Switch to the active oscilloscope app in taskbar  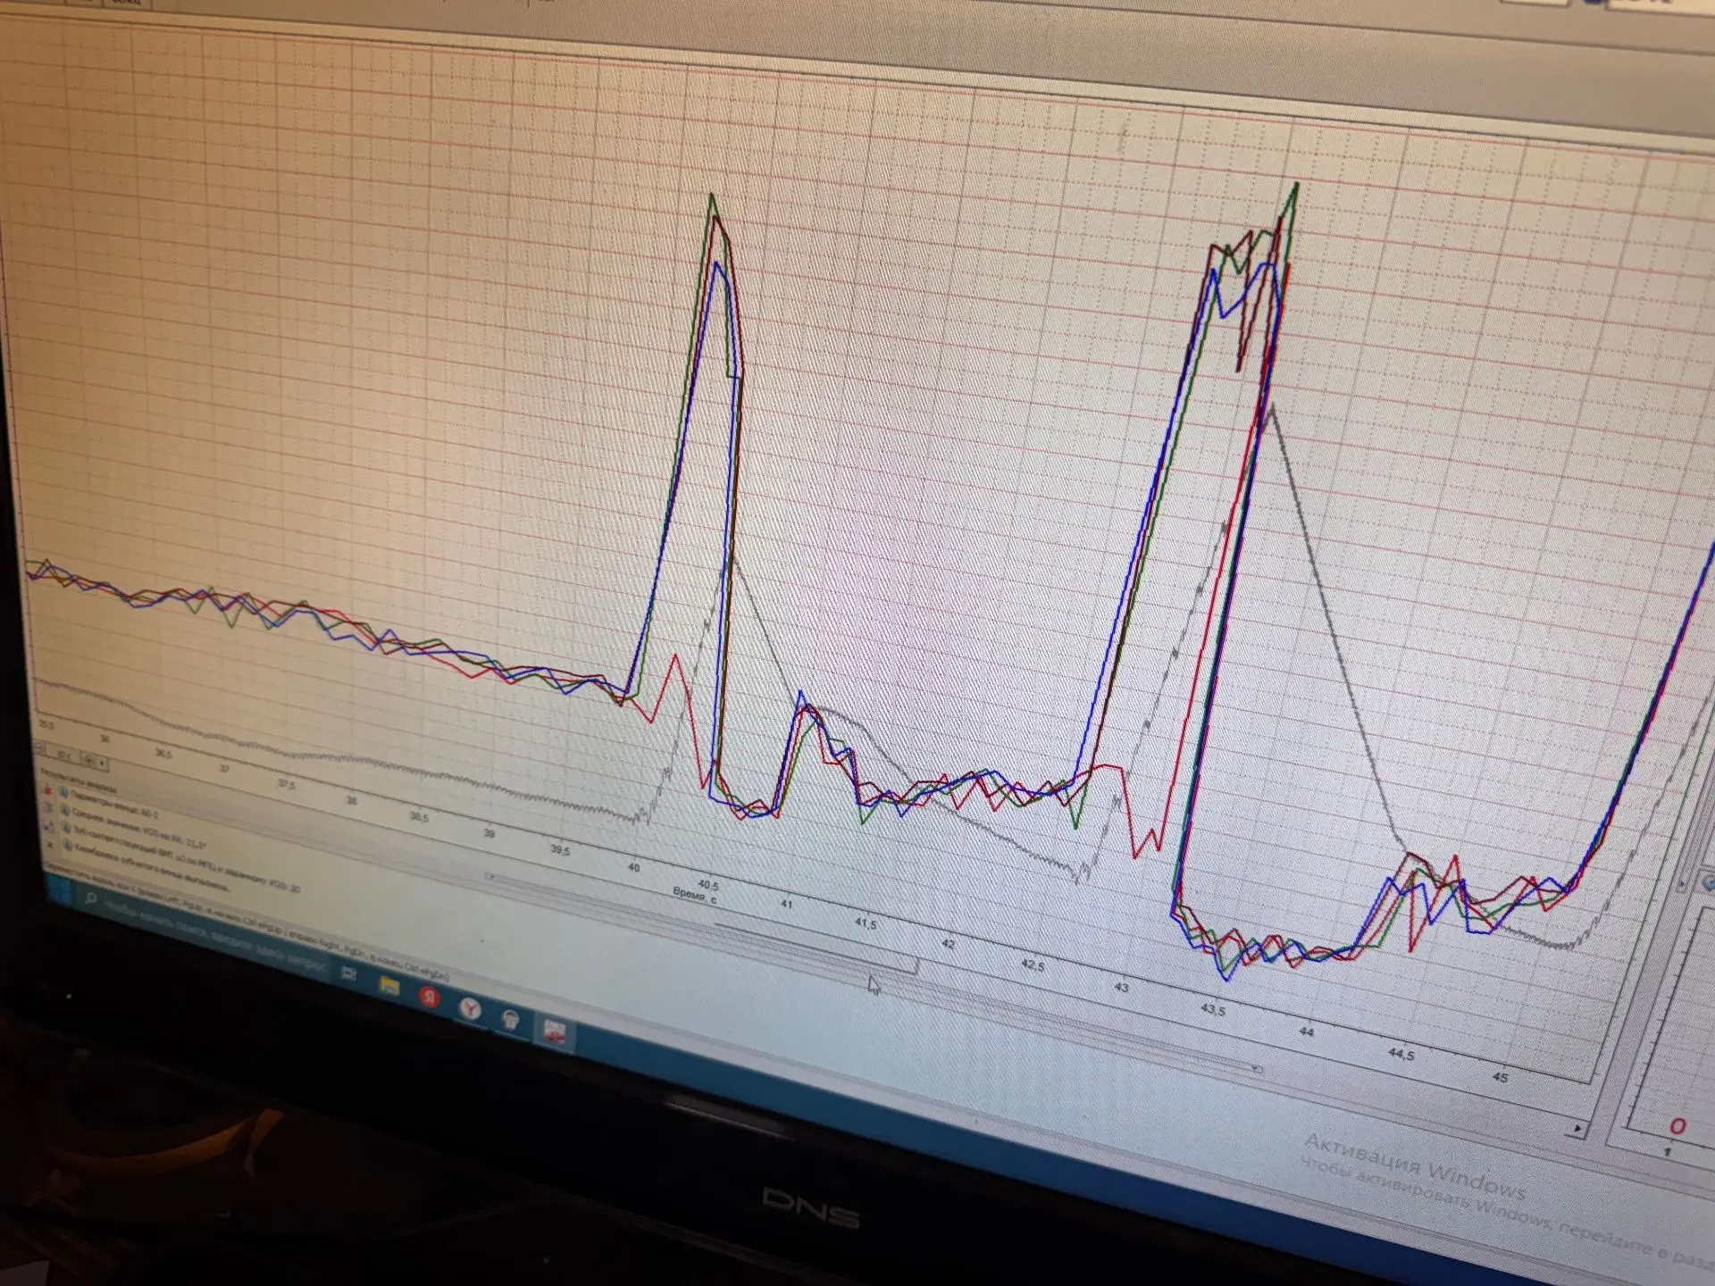pos(555,1033)
